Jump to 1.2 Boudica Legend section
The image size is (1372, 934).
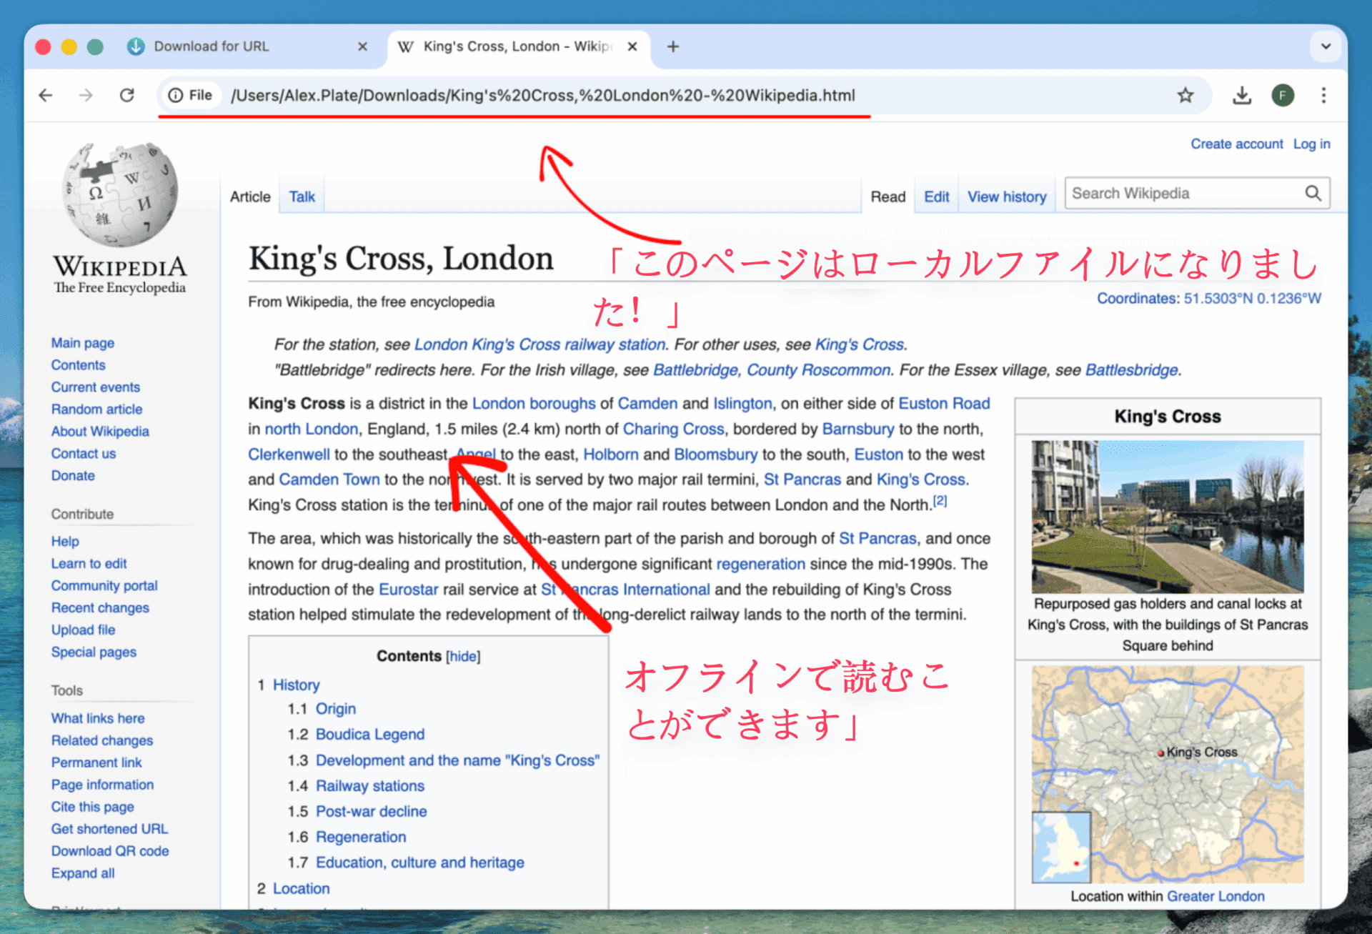tap(370, 735)
